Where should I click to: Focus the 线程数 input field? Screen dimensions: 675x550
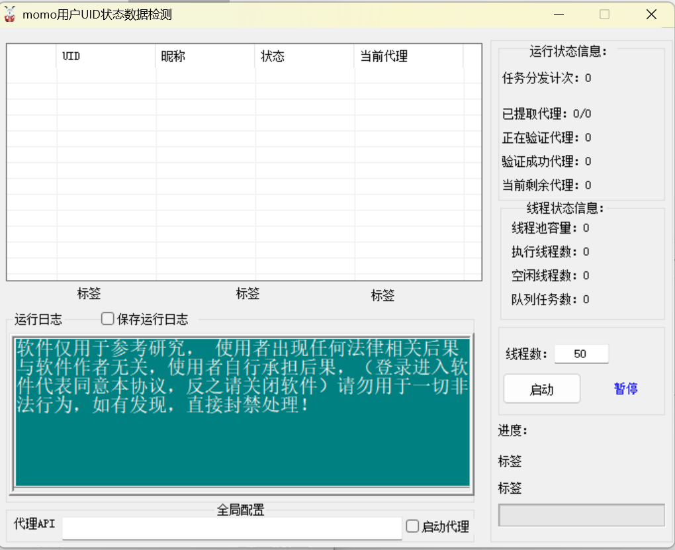point(581,353)
